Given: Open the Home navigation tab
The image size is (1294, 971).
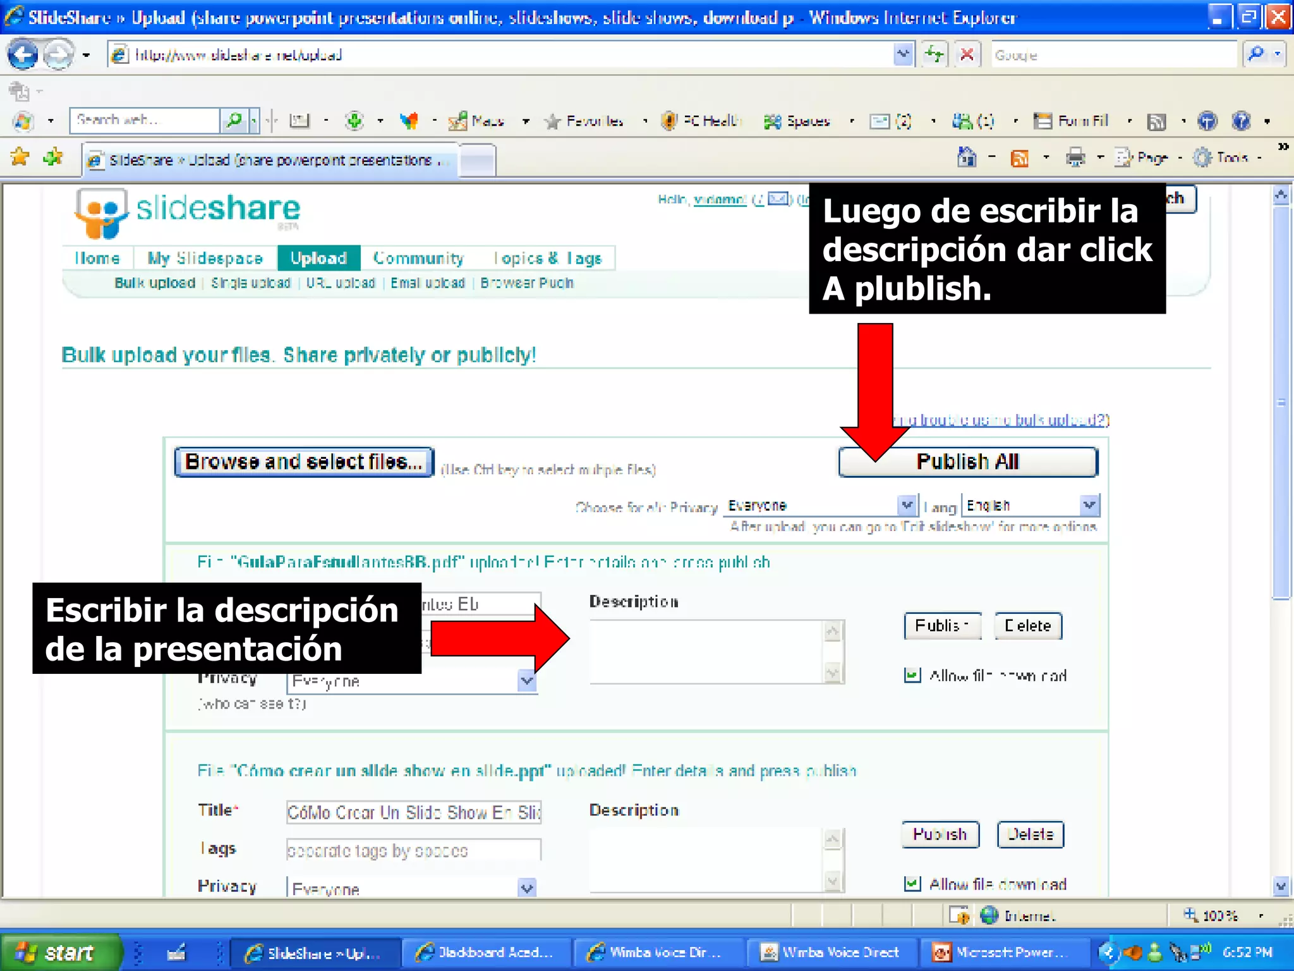Looking at the screenshot, I should point(97,258).
